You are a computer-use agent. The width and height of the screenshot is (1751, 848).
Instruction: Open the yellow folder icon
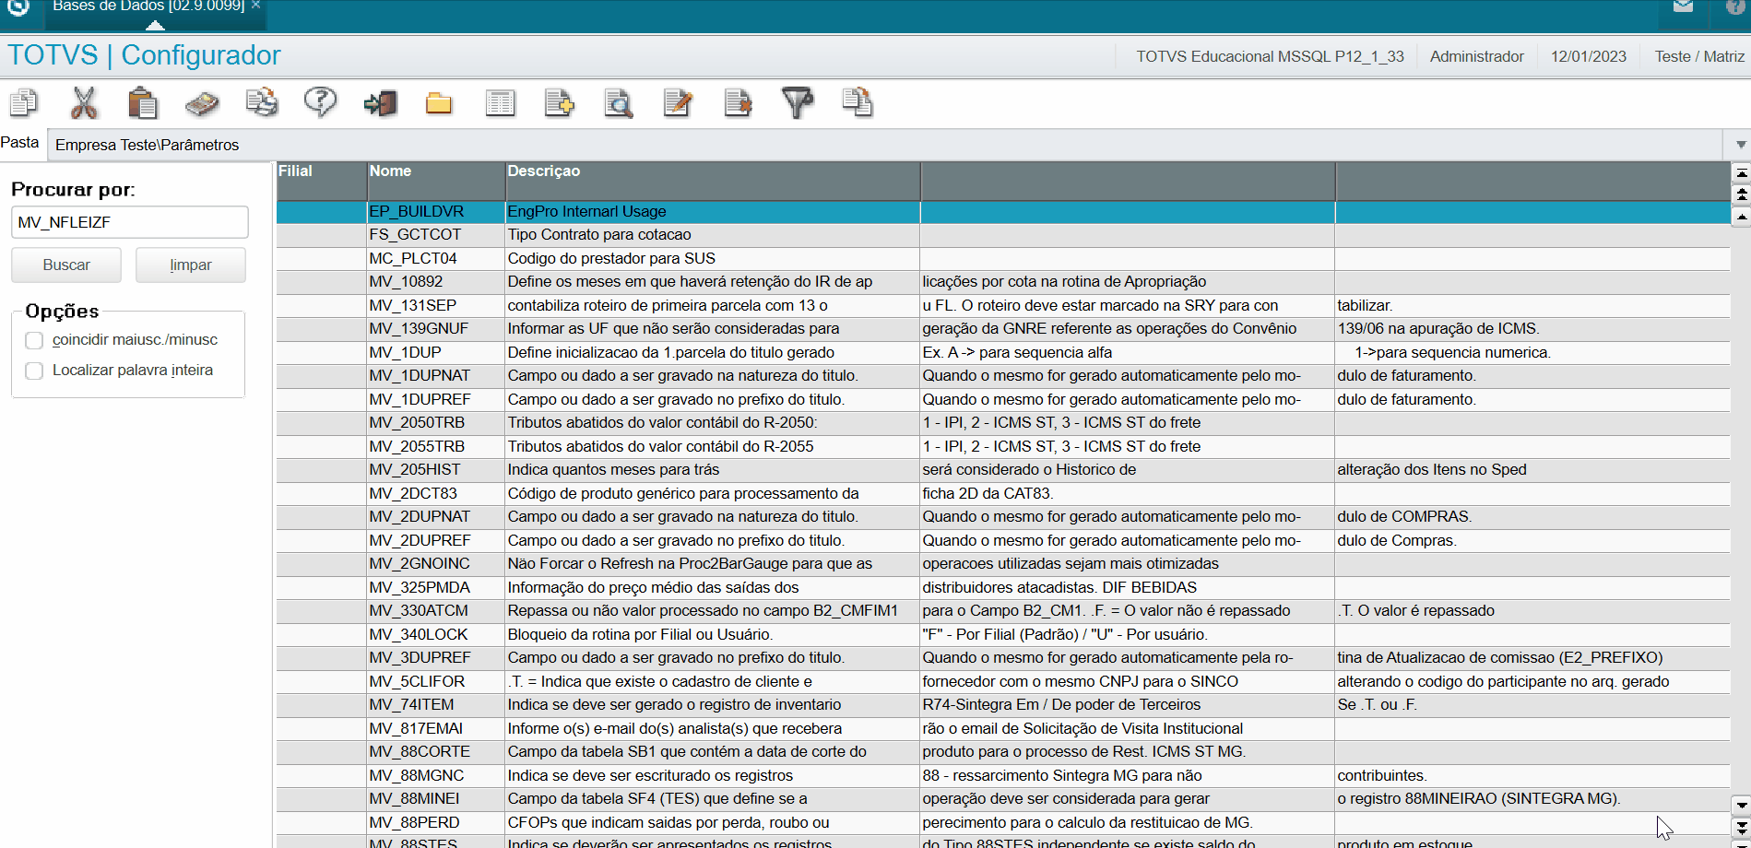(439, 103)
